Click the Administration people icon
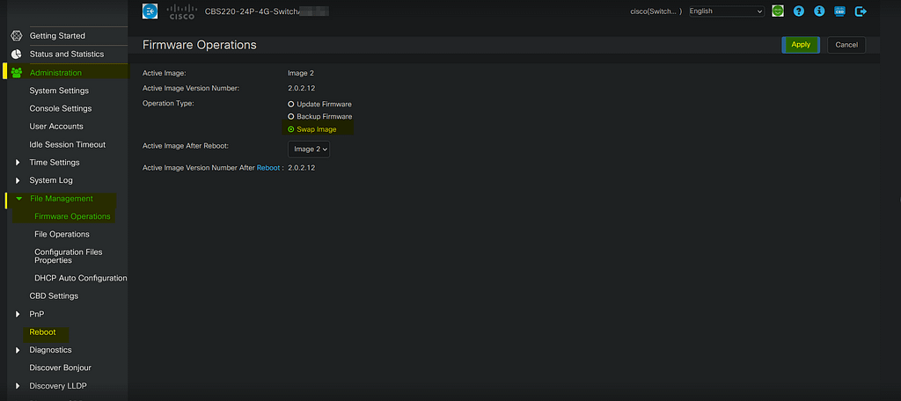Screen dimensions: 901x401 click(x=16, y=73)
